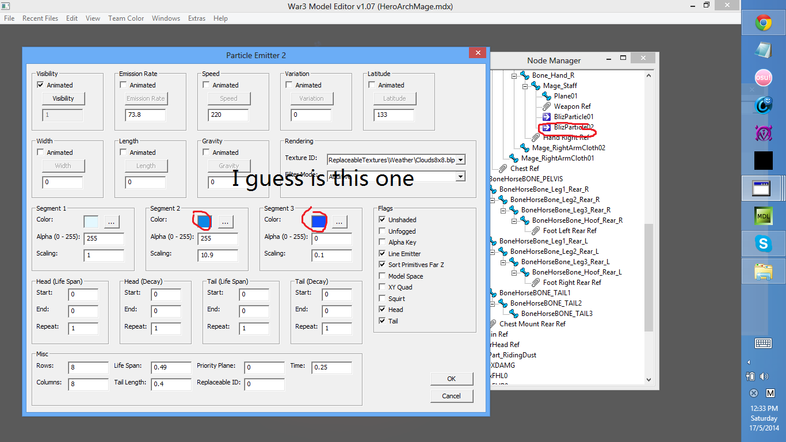The image size is (786, 442).
Task: Click the Mage_RightArmCloth02 bone icon
Action: click(524, 148)
